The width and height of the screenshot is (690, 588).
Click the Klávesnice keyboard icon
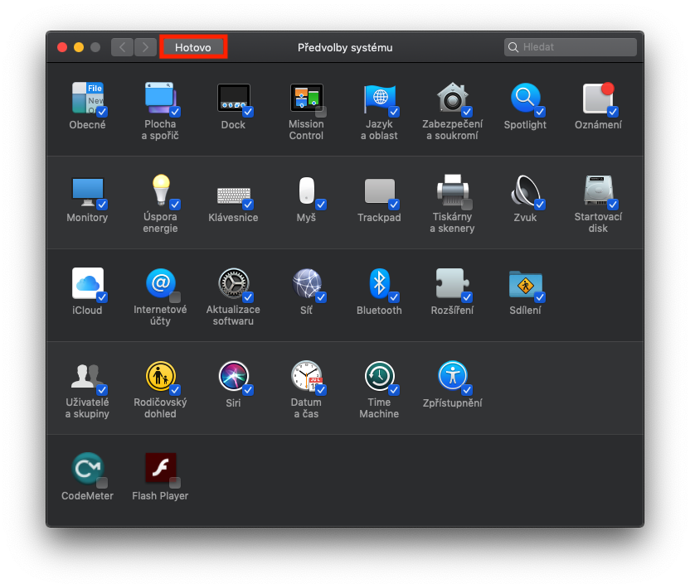pos(233,194)
